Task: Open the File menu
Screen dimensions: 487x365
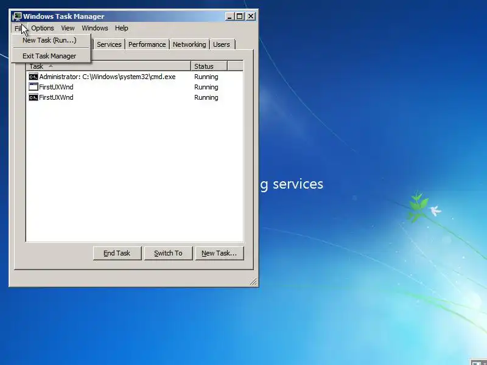Action: 19,28
